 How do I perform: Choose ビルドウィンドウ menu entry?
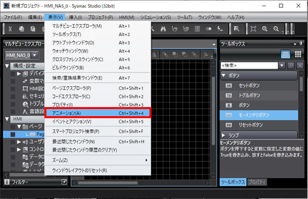pos(97,68)
